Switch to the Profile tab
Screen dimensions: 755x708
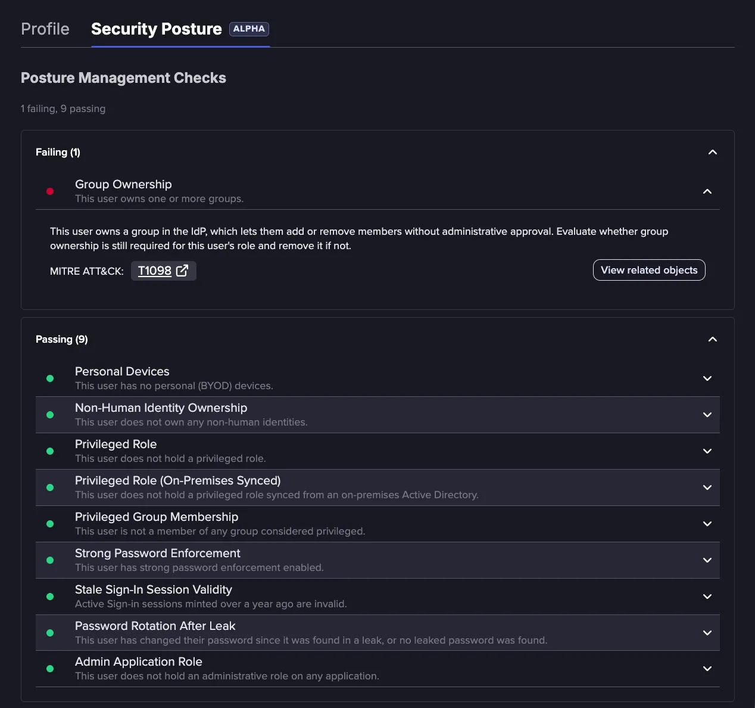click(x=45, y=29)
